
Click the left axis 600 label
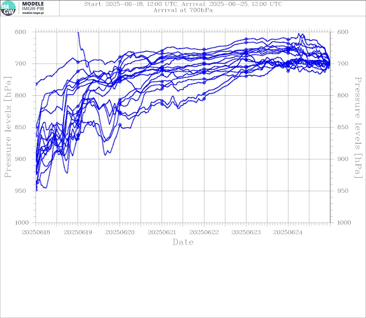pyautogui.click(x=21, y=32)
